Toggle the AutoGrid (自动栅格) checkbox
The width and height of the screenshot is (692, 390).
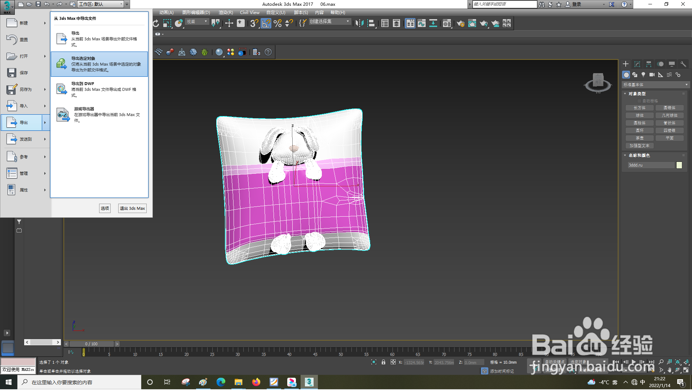[640, 101]
